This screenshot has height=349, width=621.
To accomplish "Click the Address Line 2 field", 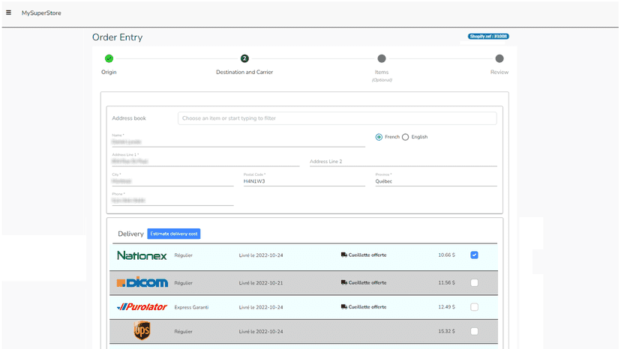I will coord(403,162).
